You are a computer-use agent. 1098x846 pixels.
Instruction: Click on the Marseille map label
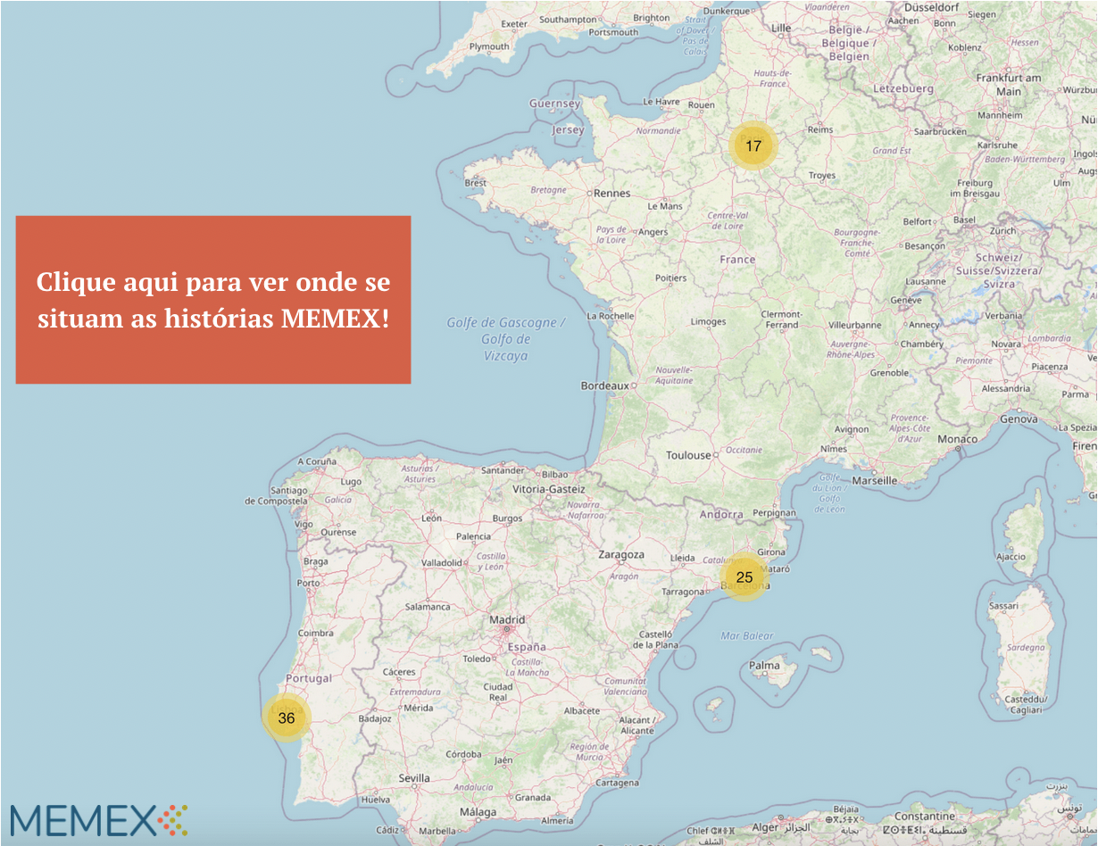tap(874, 480)
